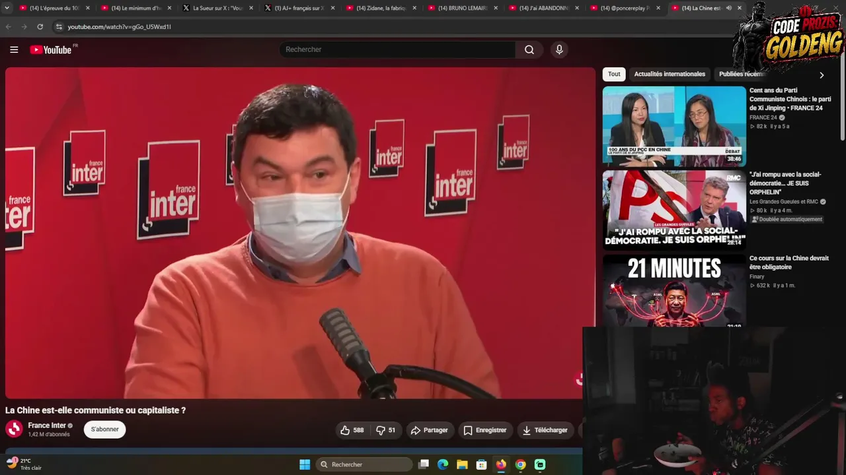
Task: Open the France Inter channel name link
Action: 47,426
